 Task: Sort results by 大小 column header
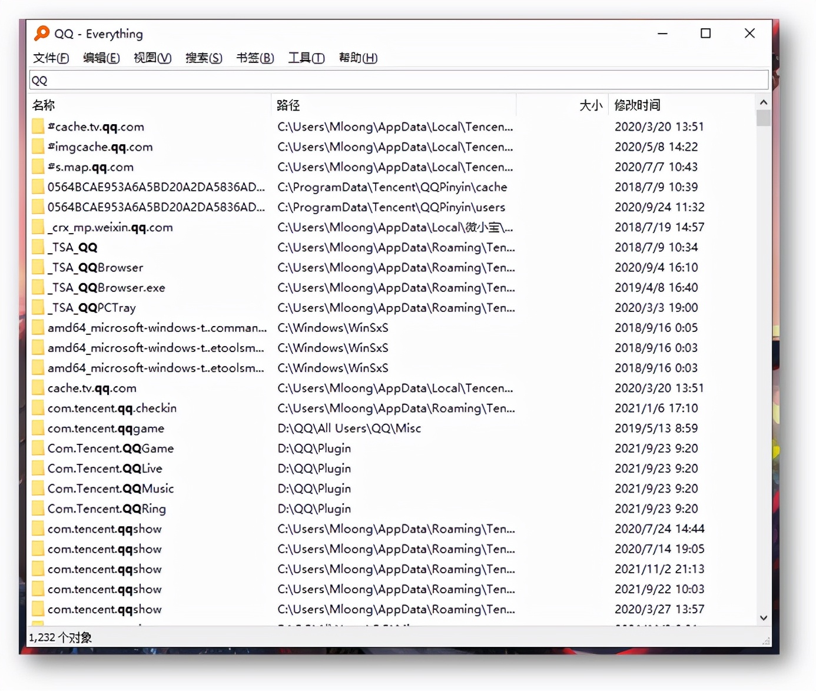click(x=562, y=105)
